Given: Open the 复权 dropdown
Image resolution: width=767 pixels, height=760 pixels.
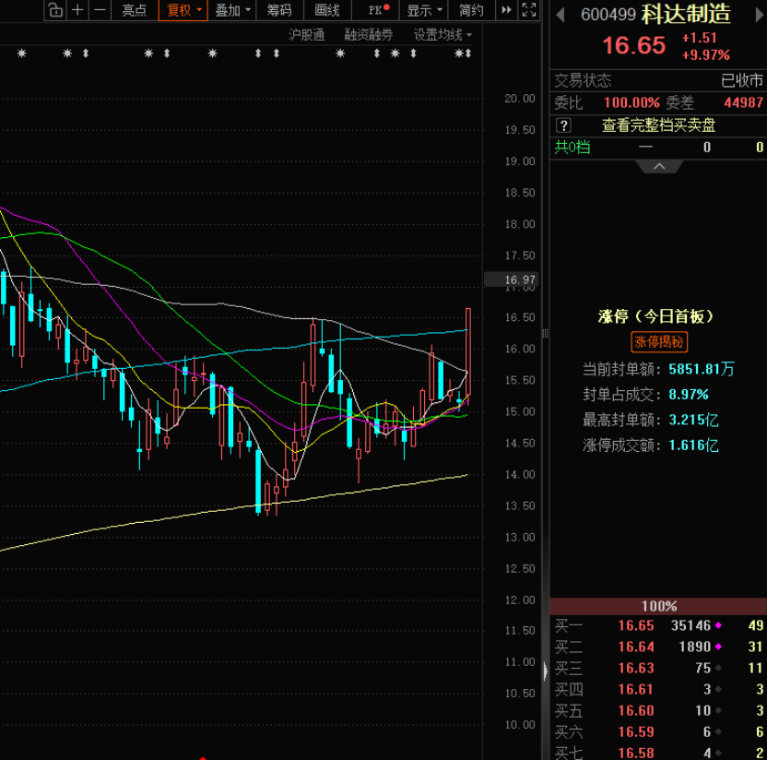Looking at the screenshot, I should [x=183, y=10].
